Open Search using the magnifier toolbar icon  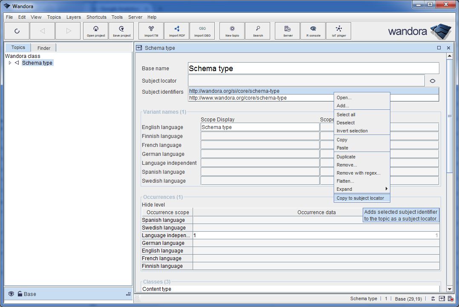(x=257, y=31)
